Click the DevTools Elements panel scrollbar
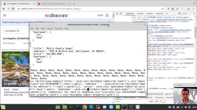 click(195, 32)
